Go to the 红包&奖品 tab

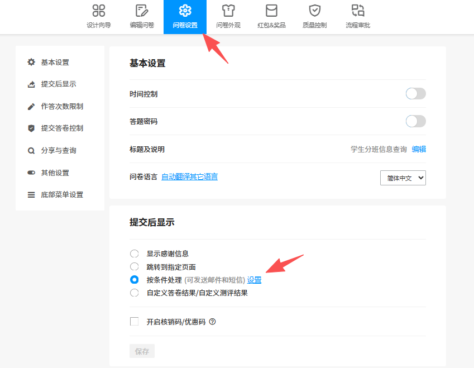click(271, 17)
